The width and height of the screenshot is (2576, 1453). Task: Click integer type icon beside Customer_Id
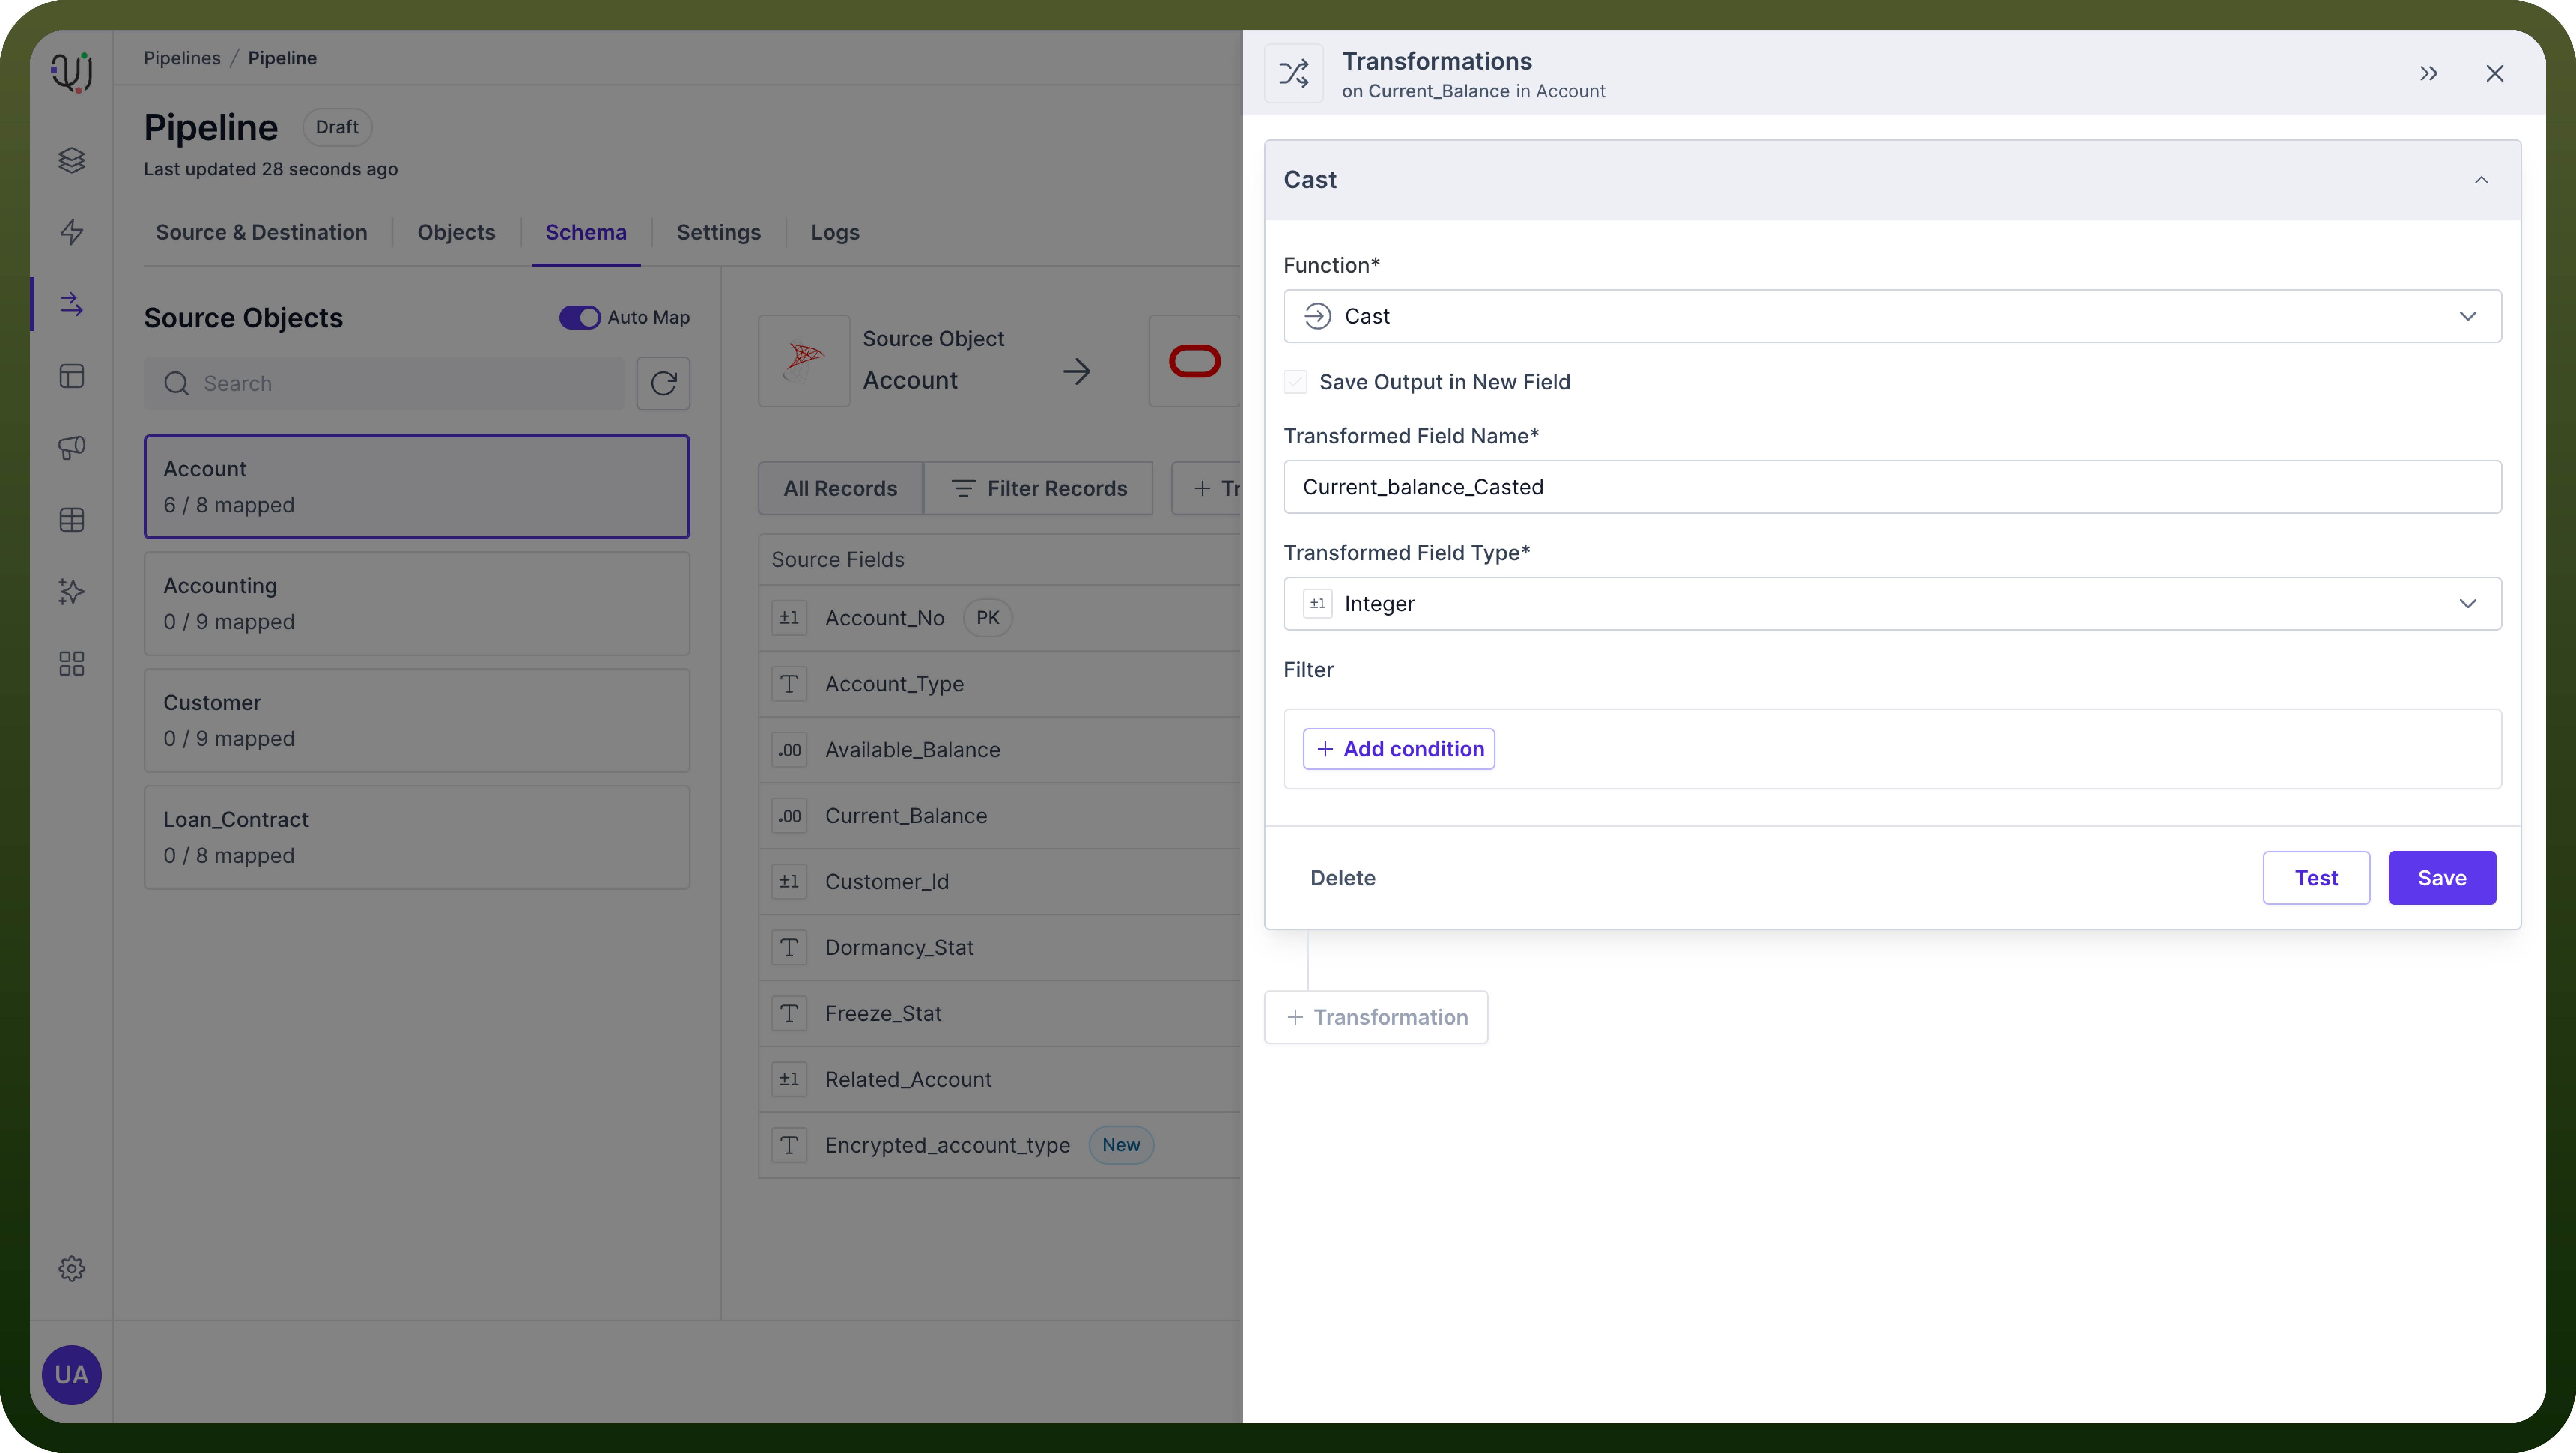[789, 882]
